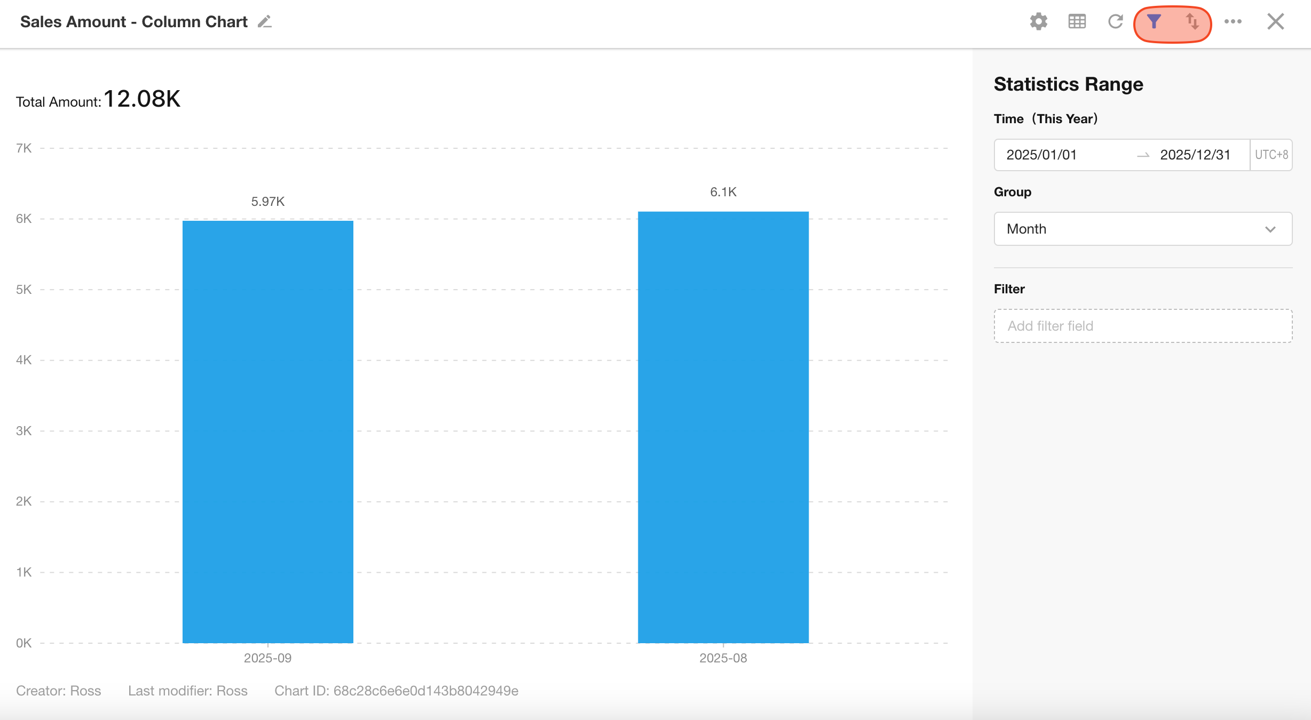
Task: Close the chart panel with X
Action: [1276, 22]
